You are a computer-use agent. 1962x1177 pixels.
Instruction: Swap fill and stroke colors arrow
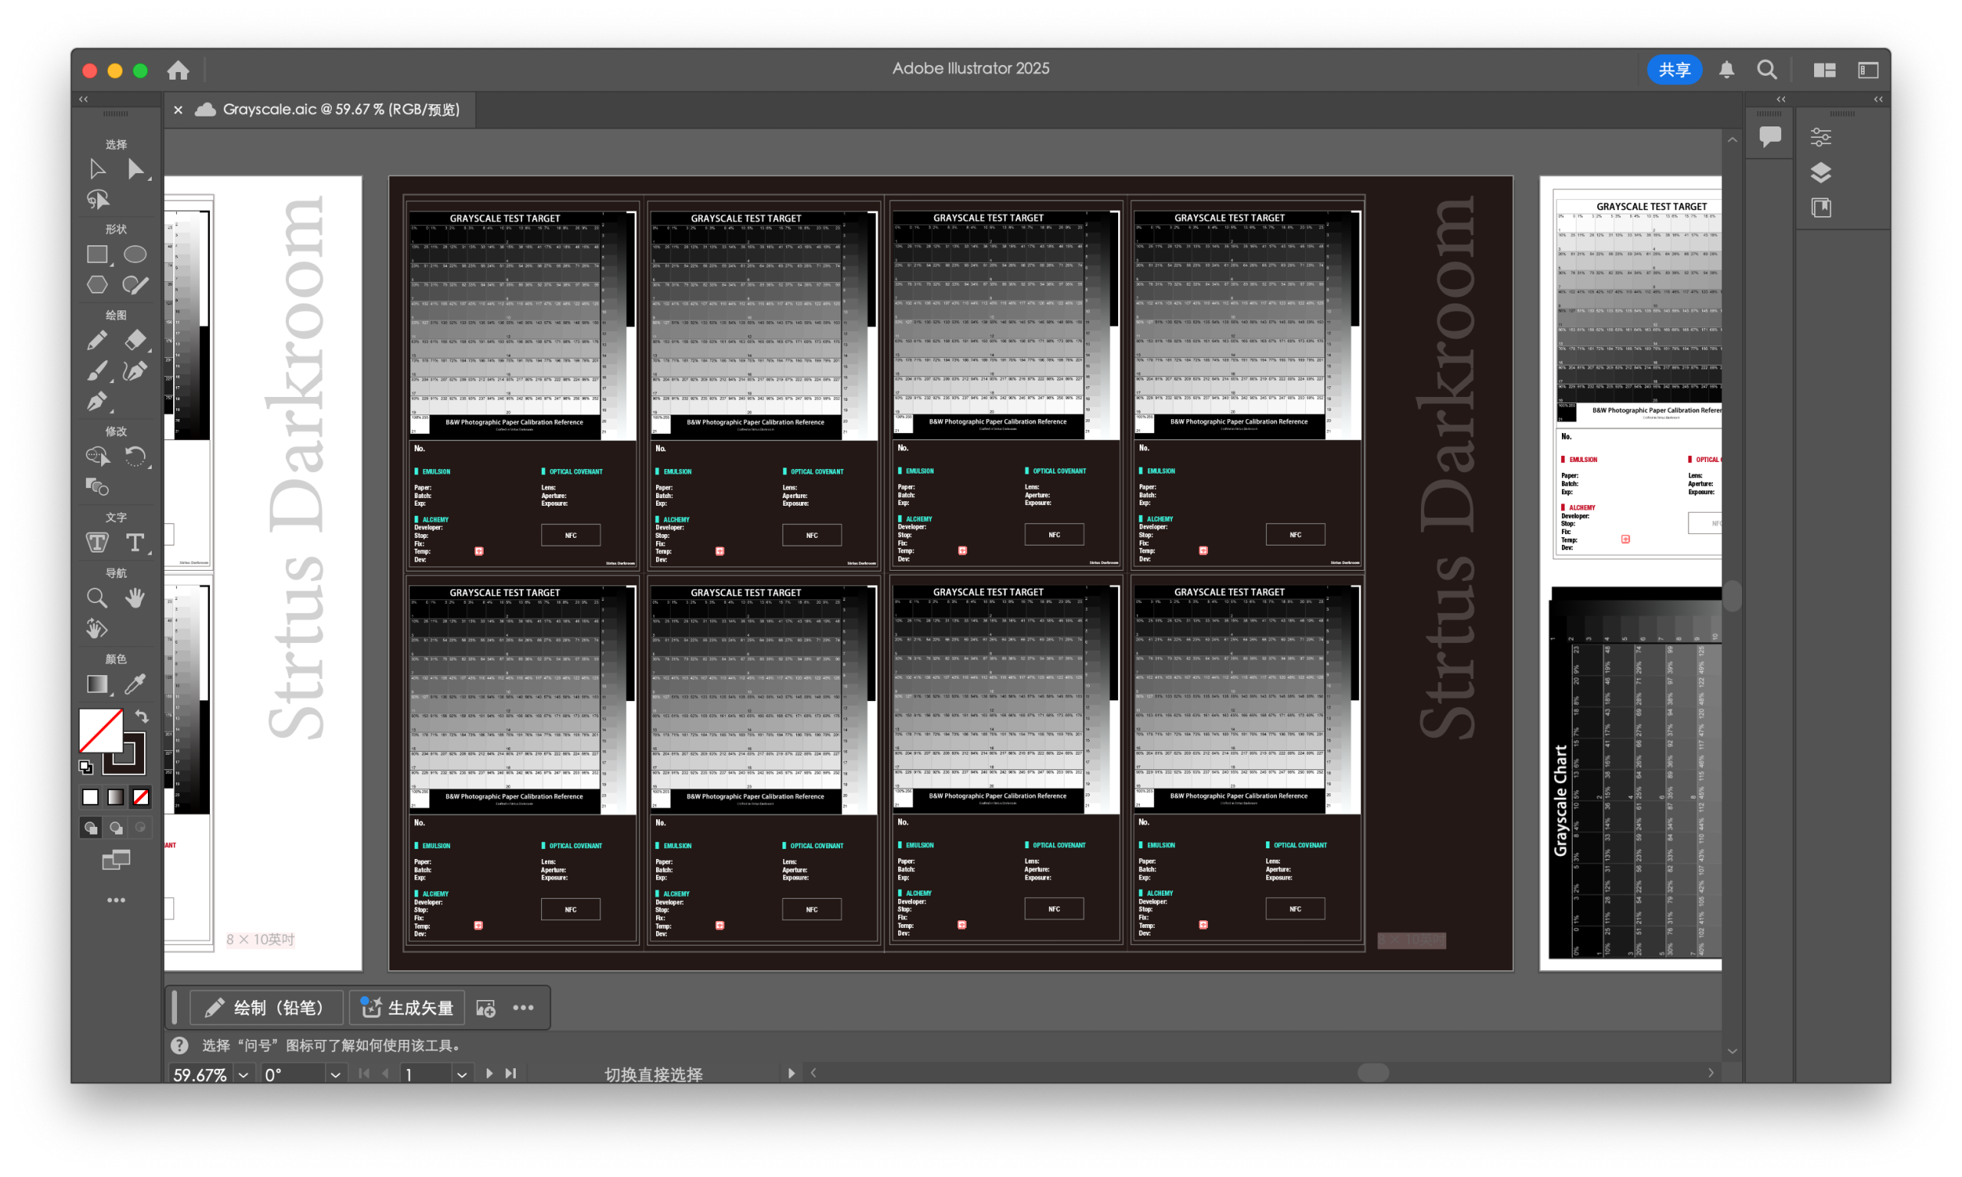[141, 717]
